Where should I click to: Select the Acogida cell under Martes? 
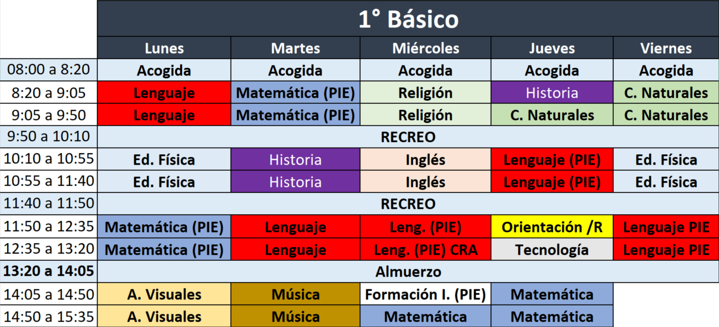click(296, 70)
